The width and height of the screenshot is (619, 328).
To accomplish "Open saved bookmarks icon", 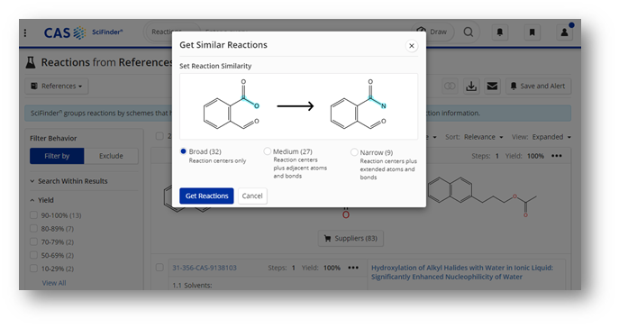I will click(x=533, y=32).
